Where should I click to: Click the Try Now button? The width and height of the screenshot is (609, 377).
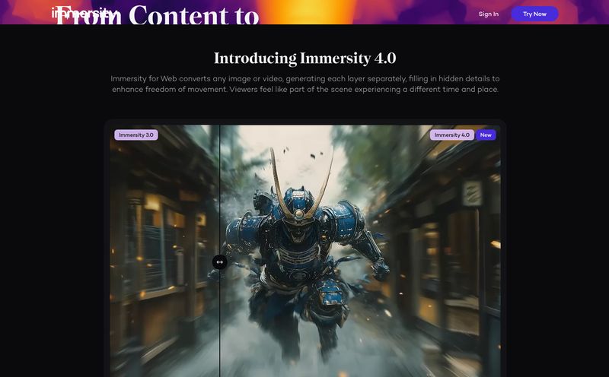click(x=534, y=14)
